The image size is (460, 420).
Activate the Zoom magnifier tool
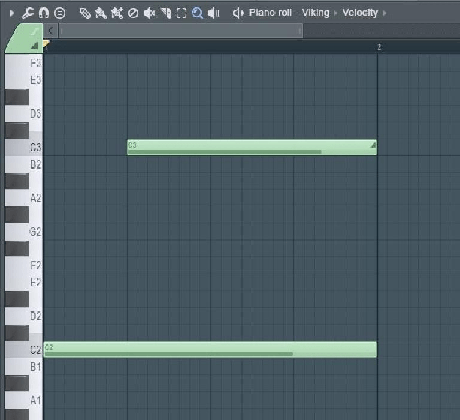pos(197,13)
